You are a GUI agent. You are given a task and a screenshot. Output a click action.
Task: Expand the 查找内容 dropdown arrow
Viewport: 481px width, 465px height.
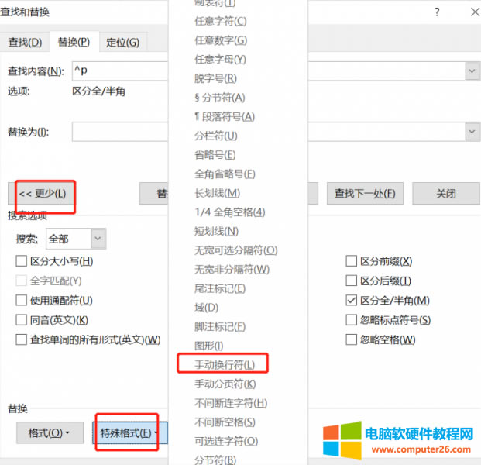[x=472, y=71]
